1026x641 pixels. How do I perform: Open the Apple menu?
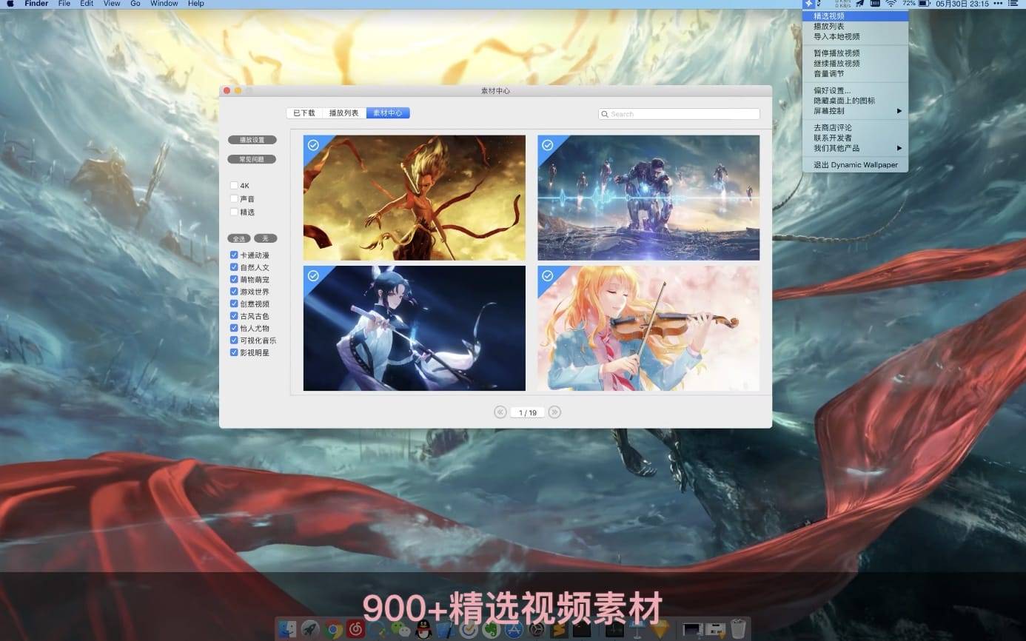(10, 4)
